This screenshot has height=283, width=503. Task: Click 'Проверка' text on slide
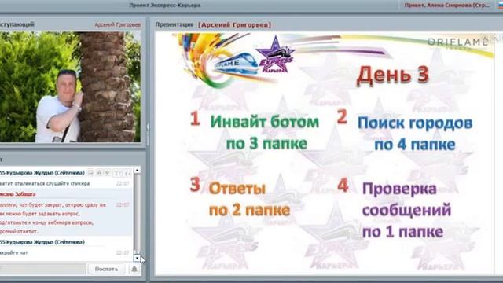[399, 189]
